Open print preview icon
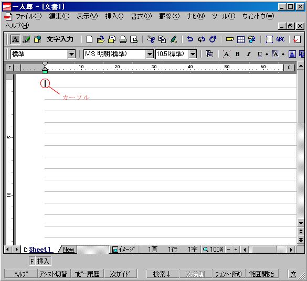The width and height of the screenshot is (307, 281). pyautogui.click(x=134, y=39)
